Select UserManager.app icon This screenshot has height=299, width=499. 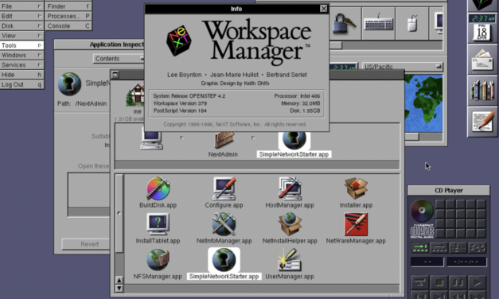(x=290, y=260)
